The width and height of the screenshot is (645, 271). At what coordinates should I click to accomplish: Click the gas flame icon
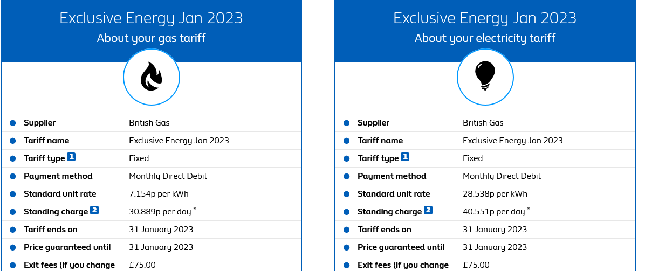click(x=152, y=77)
